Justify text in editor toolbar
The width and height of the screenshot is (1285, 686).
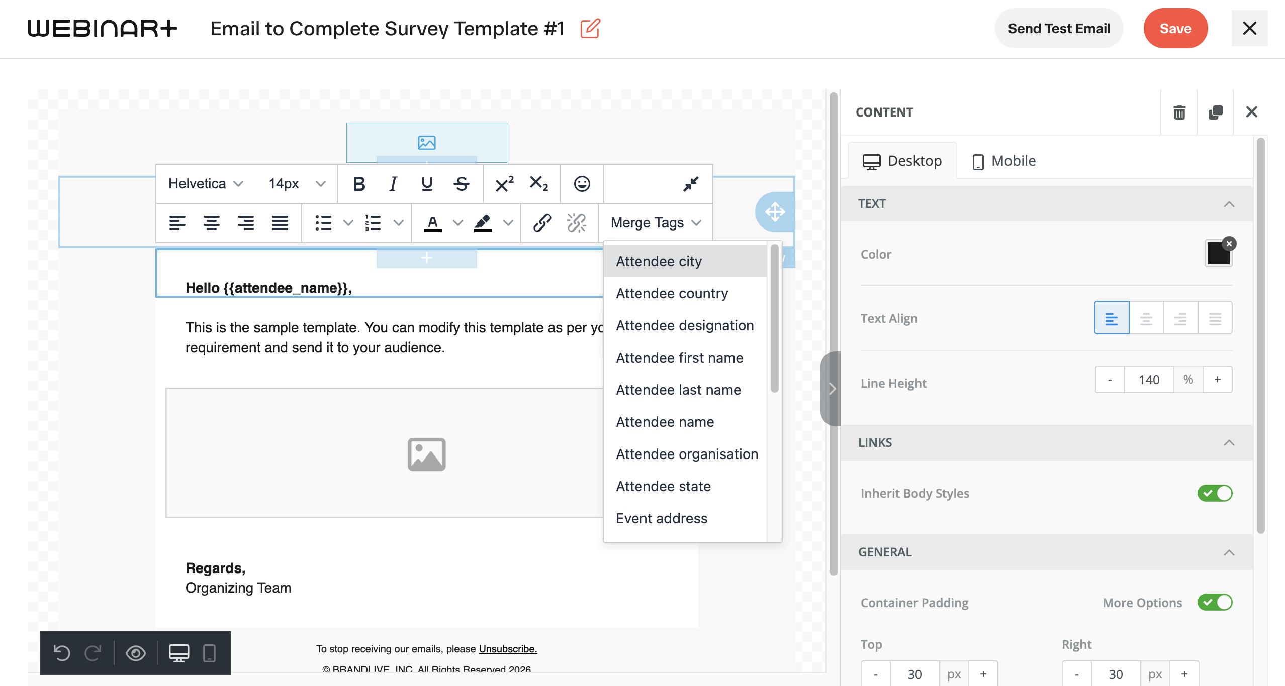pyautogui.click(x=280, y=223)
